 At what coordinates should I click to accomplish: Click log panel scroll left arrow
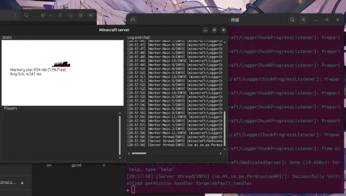tap(129, 153)
